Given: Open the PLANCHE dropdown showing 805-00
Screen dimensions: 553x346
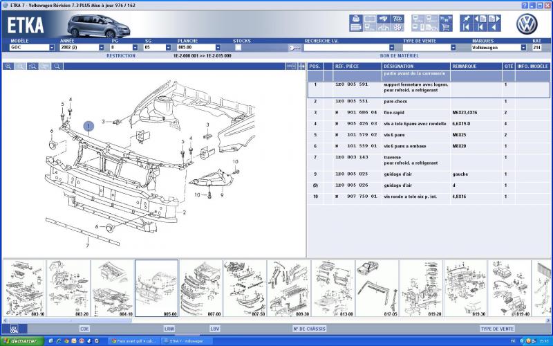Looking at the screenshot, I should [x=218, y=47].
